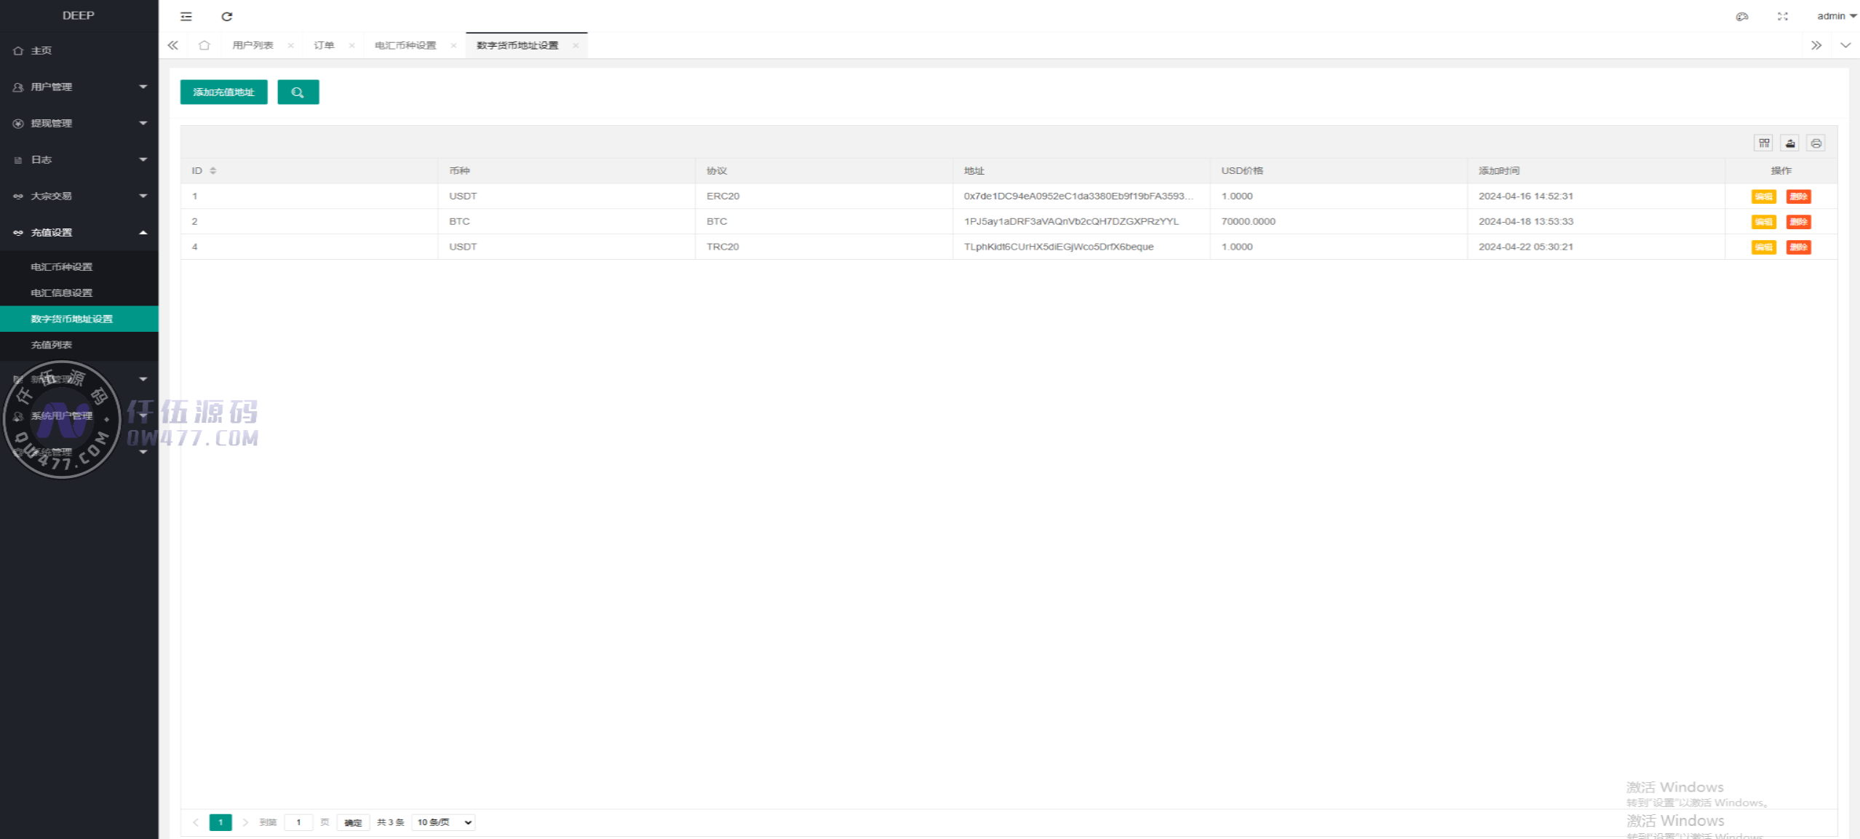Open the 10 条/页 page size dropdown
1860x839 pixels.
pos(444,822)
